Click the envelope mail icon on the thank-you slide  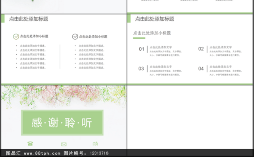[x=64, y=144]
